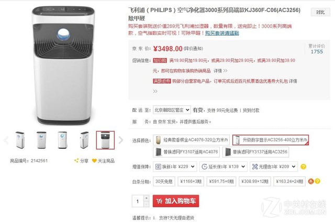Click yellow help icon beside 增值保障 options
Screen dimensions: 335x223
pos(303,166)
